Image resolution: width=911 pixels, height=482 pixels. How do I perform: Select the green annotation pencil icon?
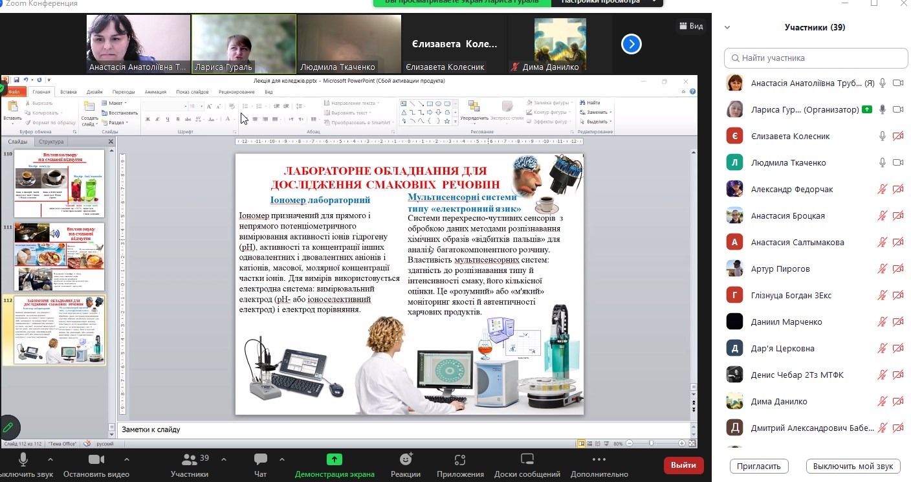(x=8, y=427)
